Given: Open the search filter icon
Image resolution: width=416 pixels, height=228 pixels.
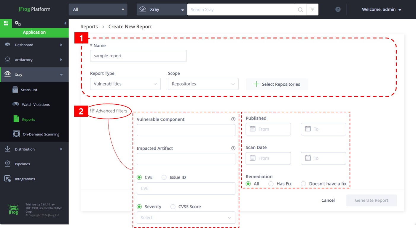Looking at the screenshot, I should coord(313,9).
